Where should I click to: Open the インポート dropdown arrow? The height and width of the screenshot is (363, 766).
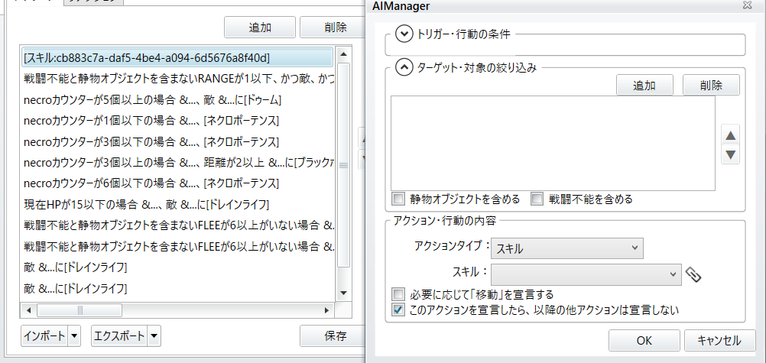[x=73, y=335]
